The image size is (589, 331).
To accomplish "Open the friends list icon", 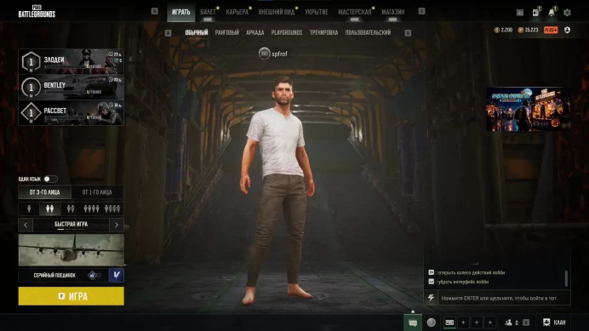I will click(509, 322).
